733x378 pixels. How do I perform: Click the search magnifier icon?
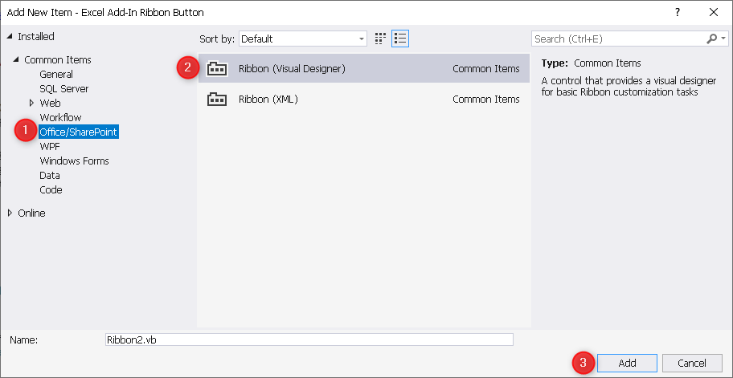[711, 39]
